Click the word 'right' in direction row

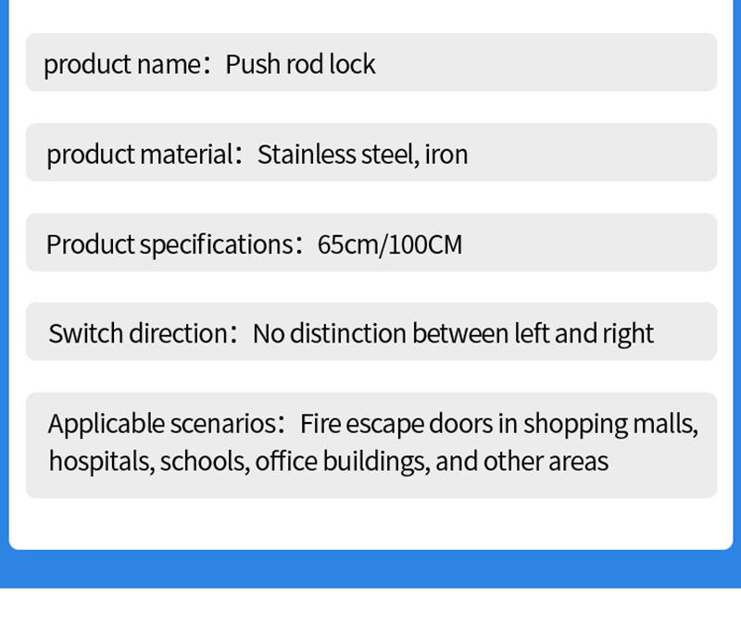(628, 334)
